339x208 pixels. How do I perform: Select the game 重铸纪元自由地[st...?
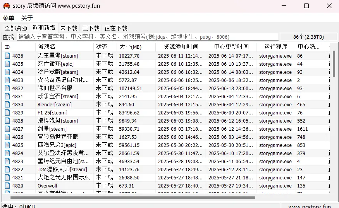[x=63, y=161]
